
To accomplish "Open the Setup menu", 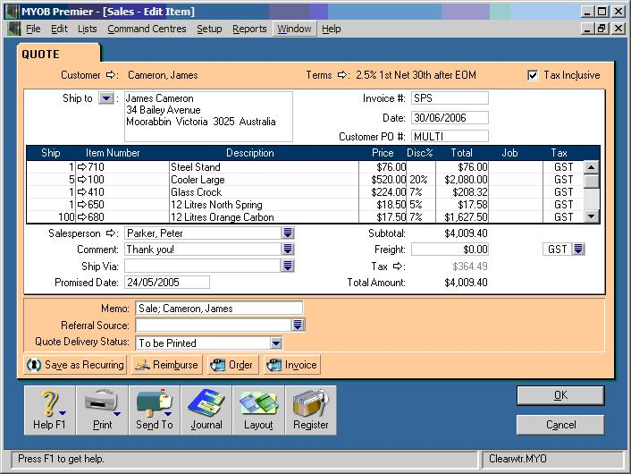I will (209, 29).
